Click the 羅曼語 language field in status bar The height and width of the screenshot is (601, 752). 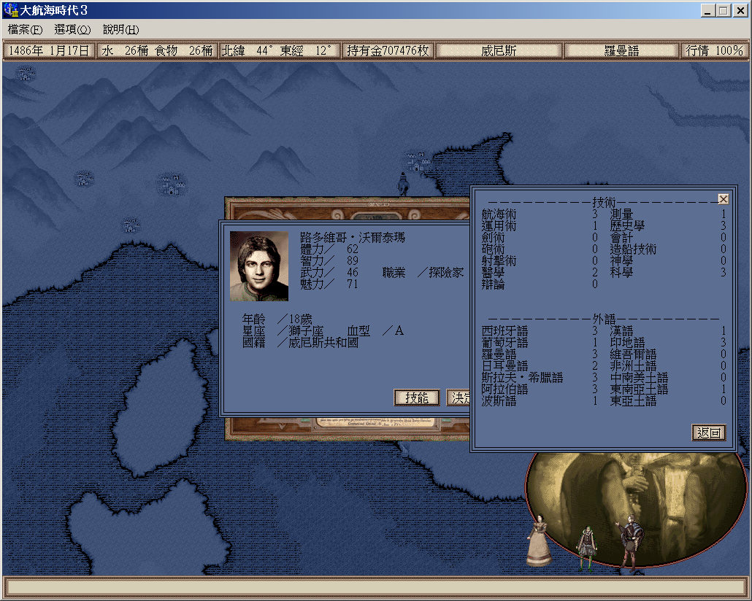coord(621,51)
